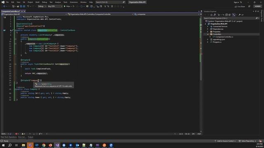Open the https launch profile dropdown arrow
264x148 pixels.
click(71, 7)
